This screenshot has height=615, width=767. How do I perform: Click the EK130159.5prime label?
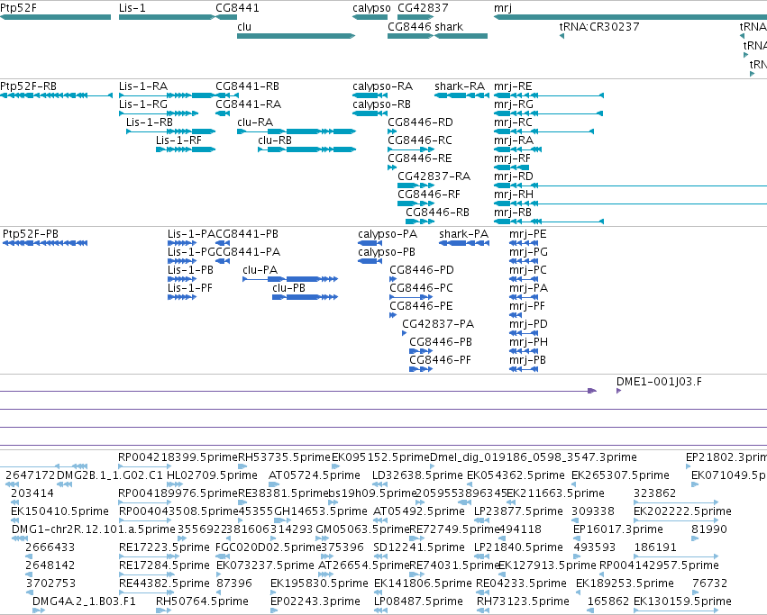(x=682, y=601)
